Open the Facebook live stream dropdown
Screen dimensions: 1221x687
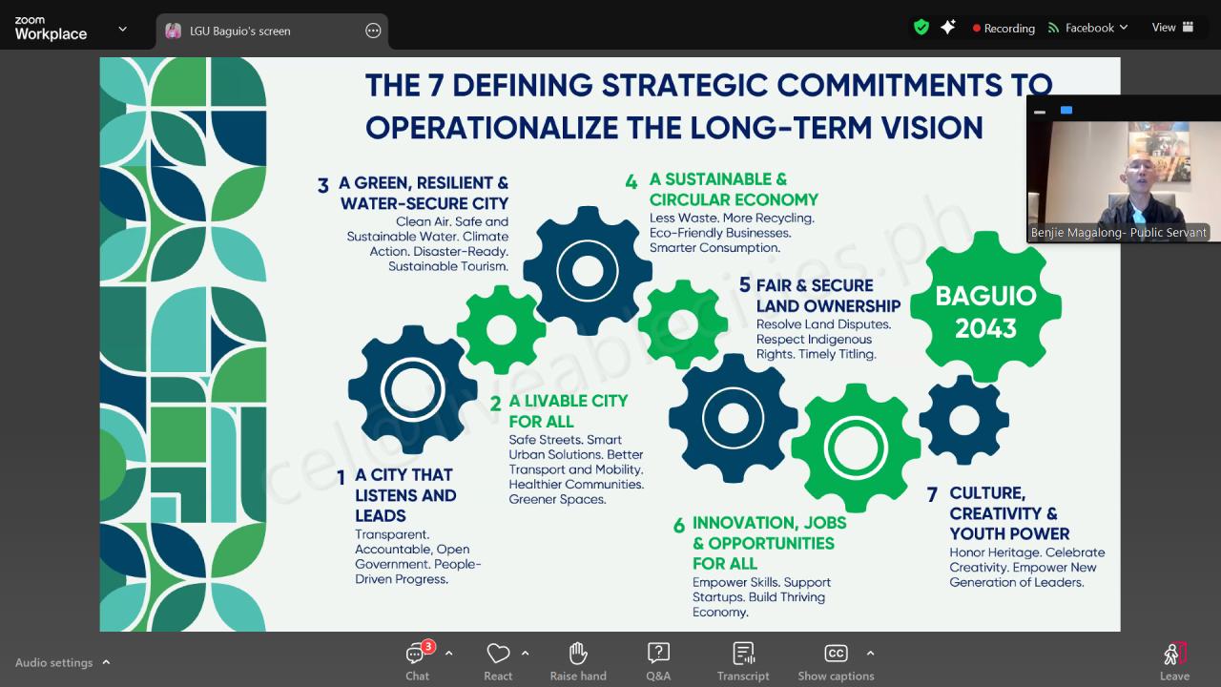[x=1087, y=28]
